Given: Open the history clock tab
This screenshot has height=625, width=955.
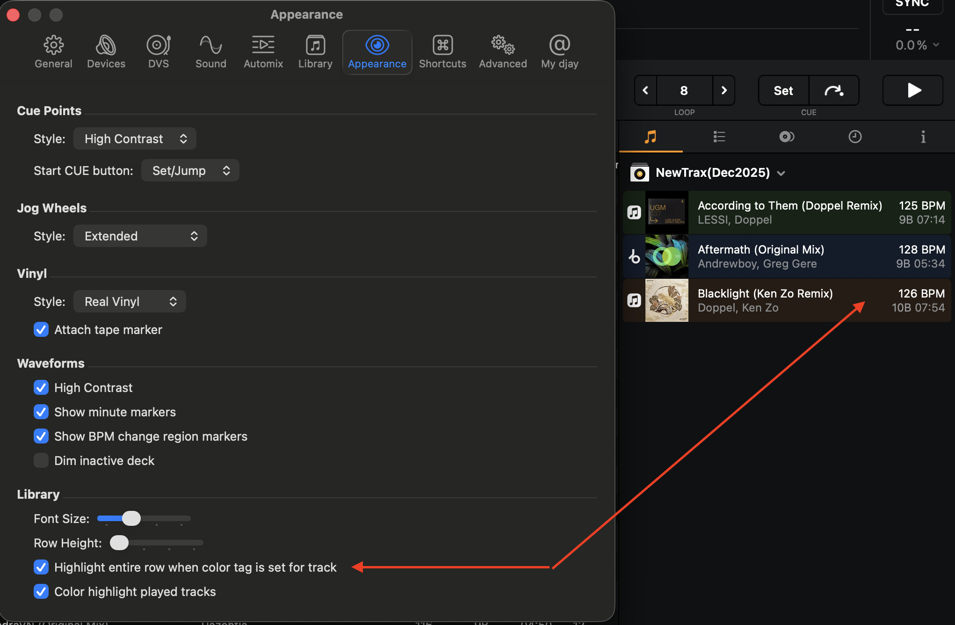Looking at the screenshot, I should 854,137.
